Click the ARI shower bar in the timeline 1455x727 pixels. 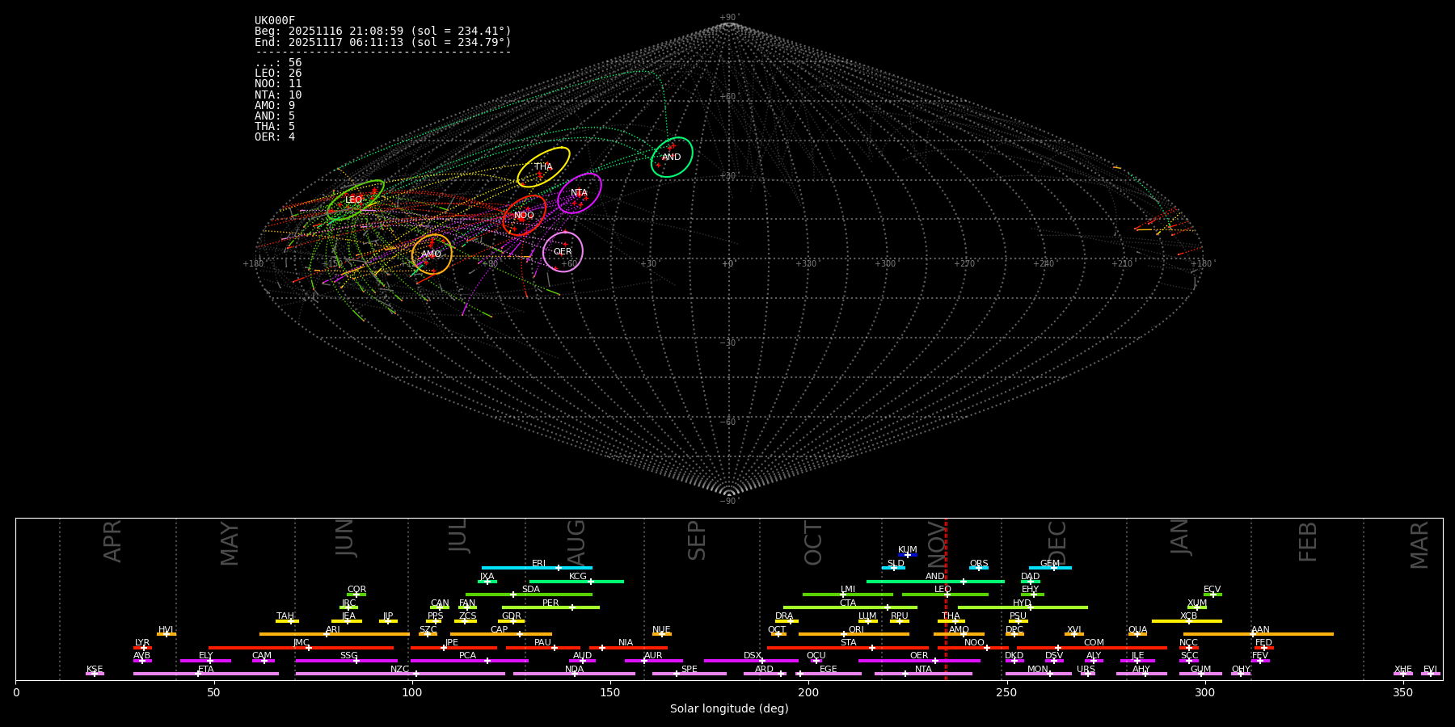pos(335,634)
